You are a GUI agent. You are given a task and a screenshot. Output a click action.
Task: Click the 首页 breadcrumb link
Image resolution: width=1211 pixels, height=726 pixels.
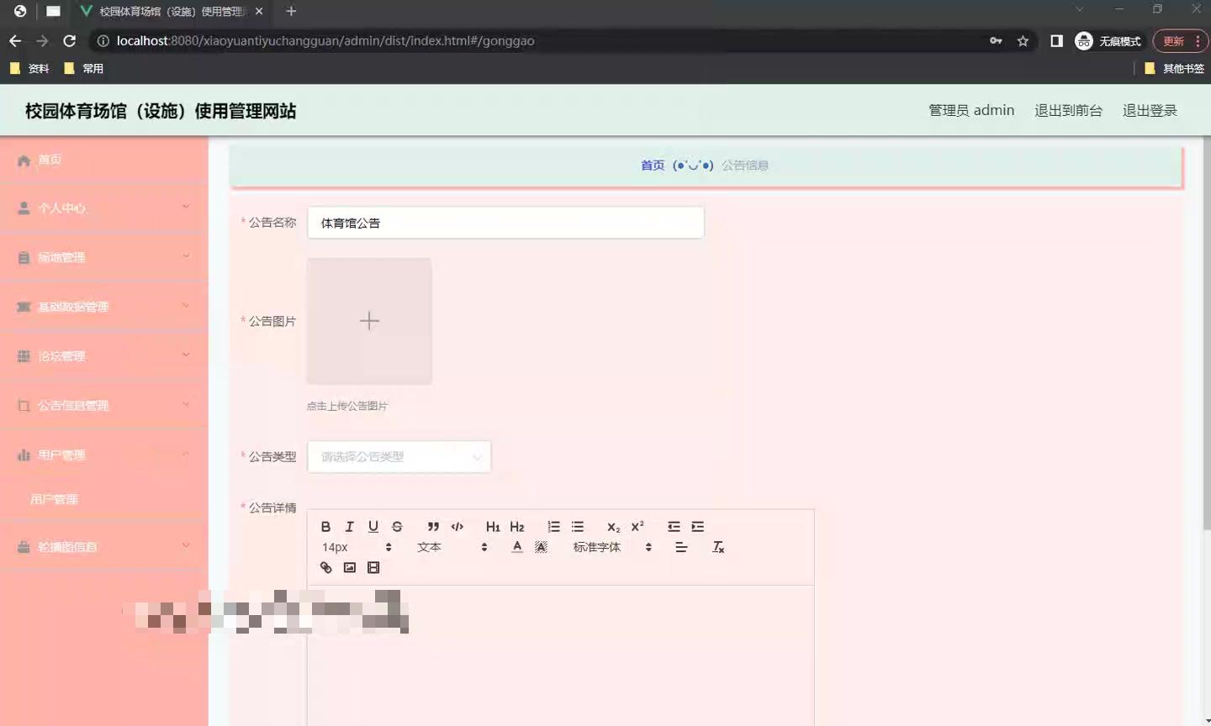coord(653,166)
